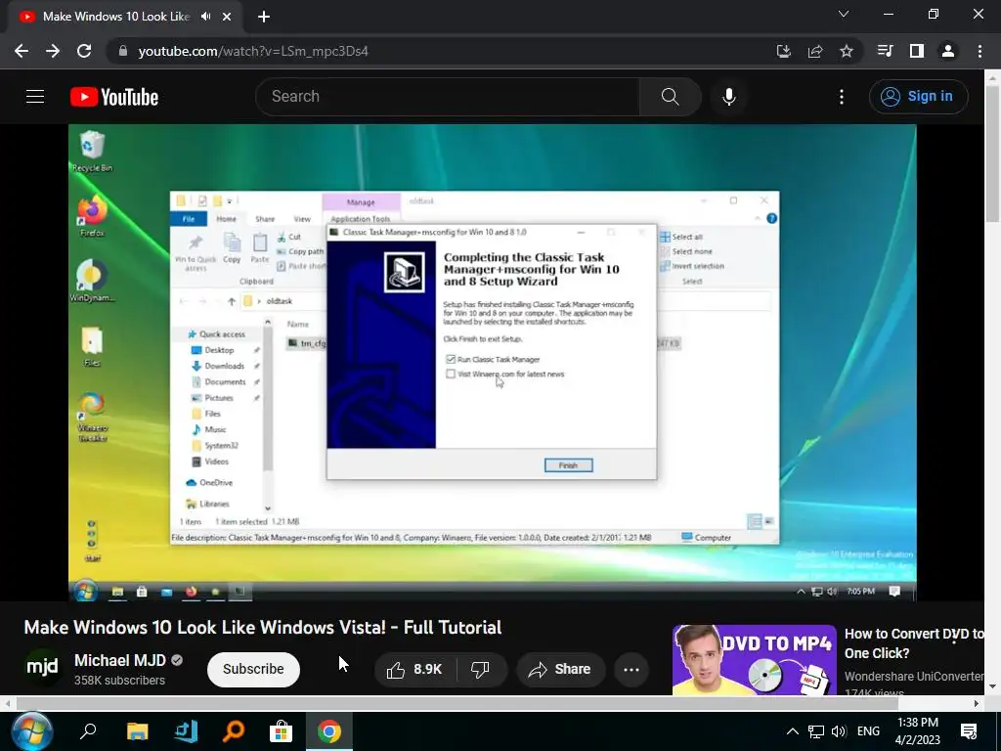Open DVD TO MP4 video thumbnail
This screenshot has width=1001, height=751.
pos(755,660)
